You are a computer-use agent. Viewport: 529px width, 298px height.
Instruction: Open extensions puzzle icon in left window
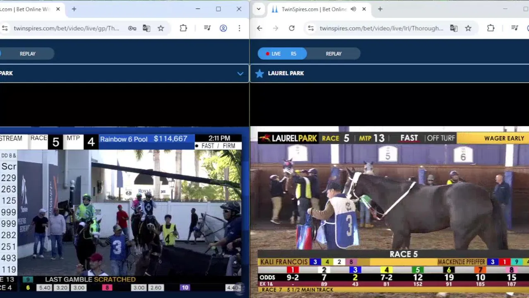point(183,28)
